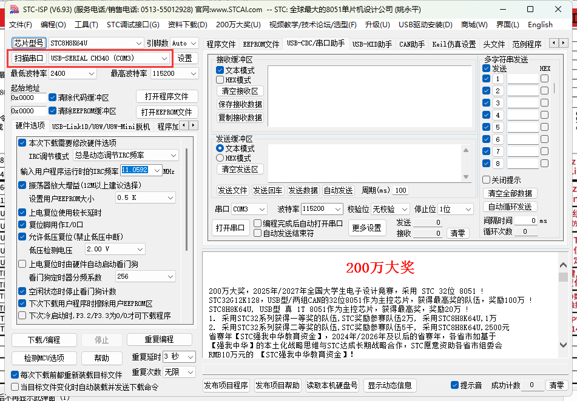Open the USB驱动安装(D) menu

point(425,25)
